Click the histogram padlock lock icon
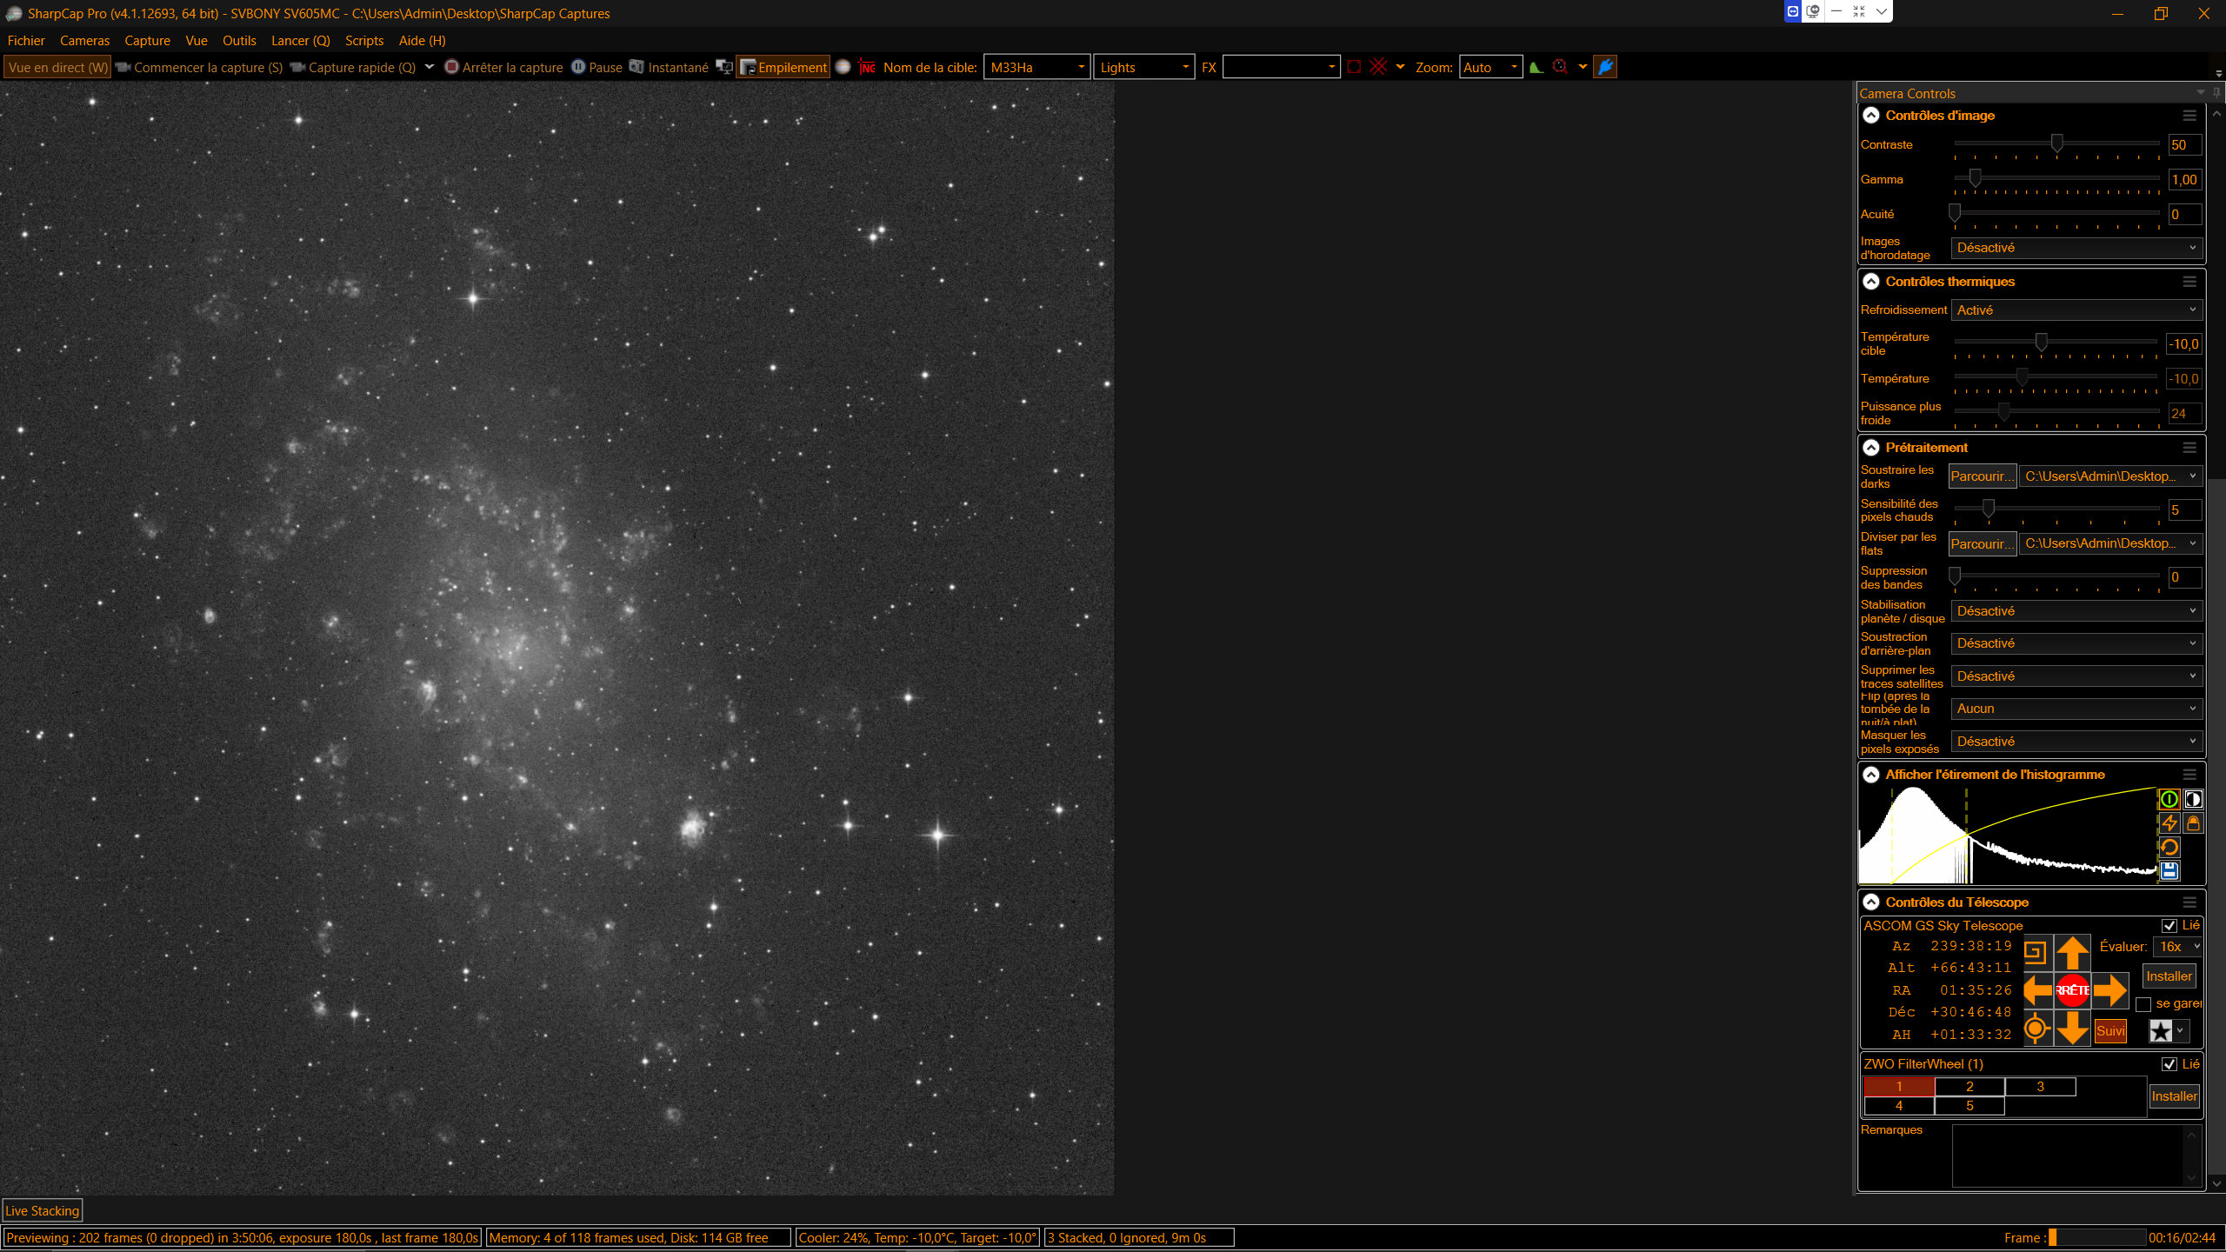 coord(2193,822)
